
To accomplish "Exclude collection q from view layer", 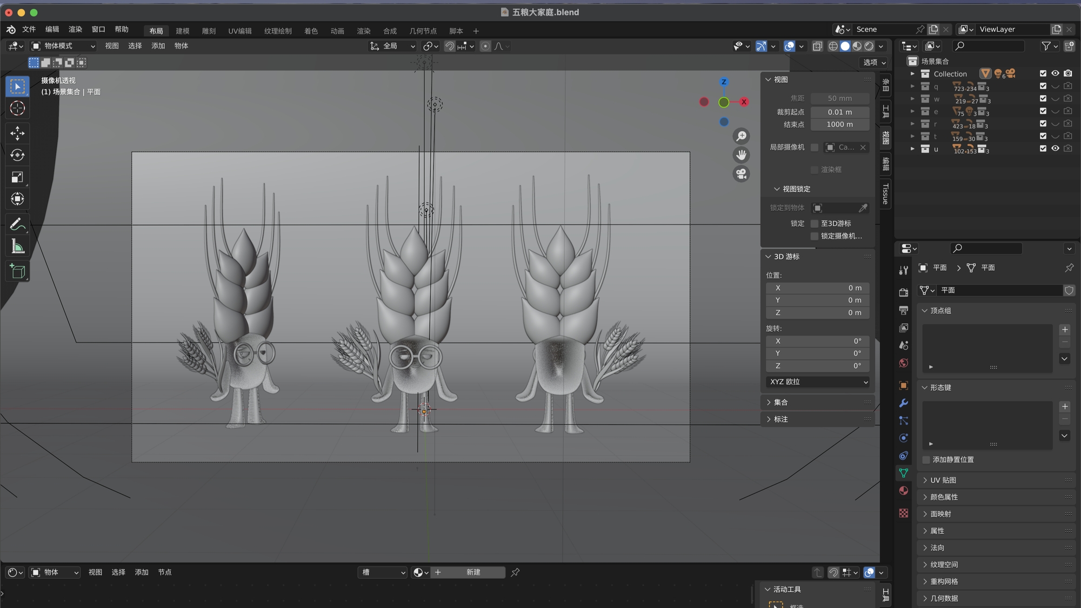I will click(1043, 86).
